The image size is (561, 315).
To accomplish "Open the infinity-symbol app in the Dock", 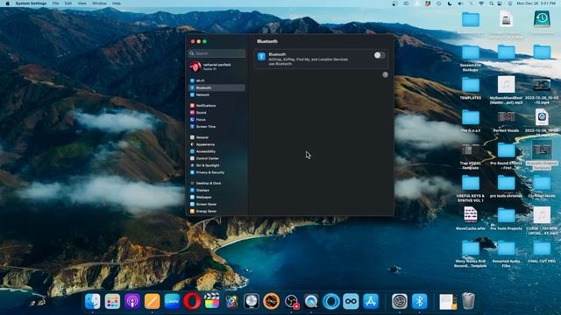I will click(351, 301).
